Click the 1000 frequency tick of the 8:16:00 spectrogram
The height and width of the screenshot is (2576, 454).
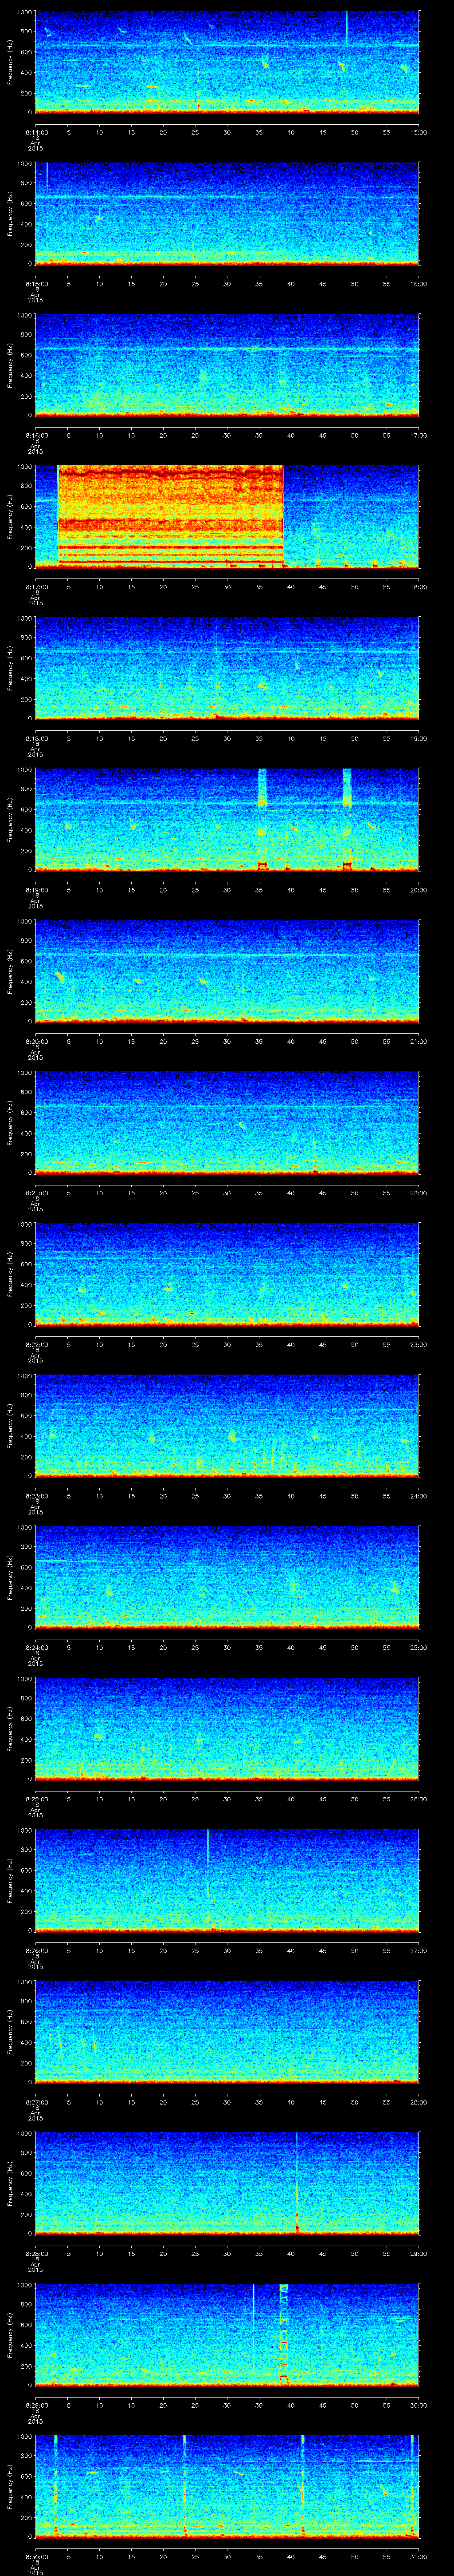coord(25,316)
